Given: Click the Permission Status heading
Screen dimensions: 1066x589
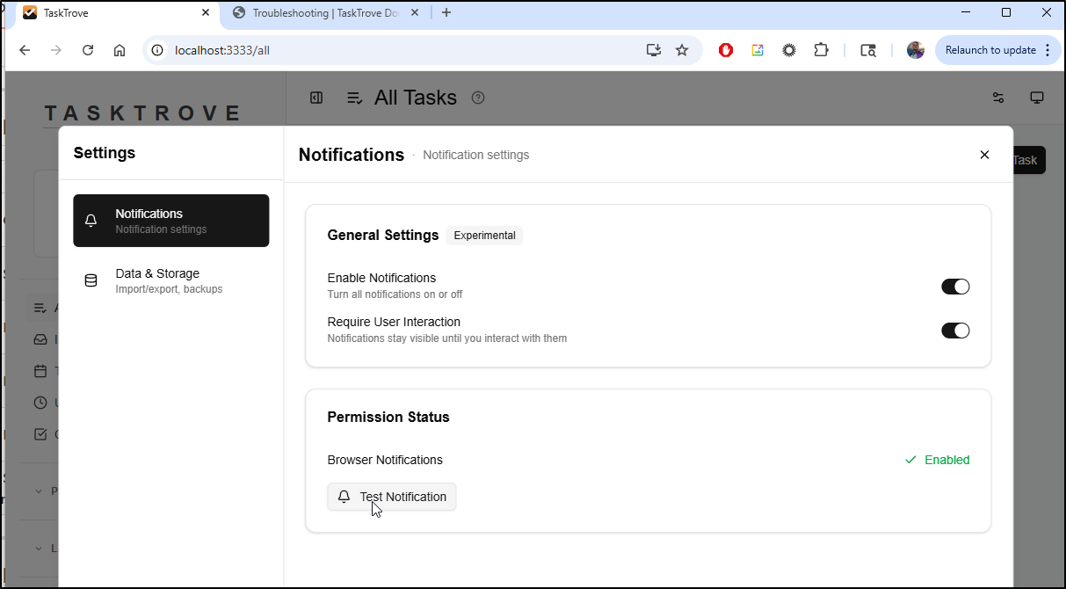Looking at the screenshot, I should tap(388, 417).
